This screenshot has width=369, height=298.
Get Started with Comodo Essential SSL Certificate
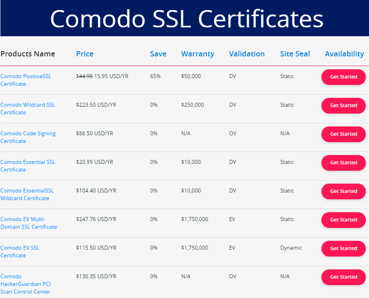[x=343, y=163]
